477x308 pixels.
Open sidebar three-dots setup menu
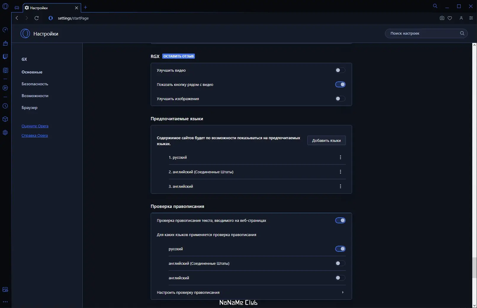tap(5, 302)
